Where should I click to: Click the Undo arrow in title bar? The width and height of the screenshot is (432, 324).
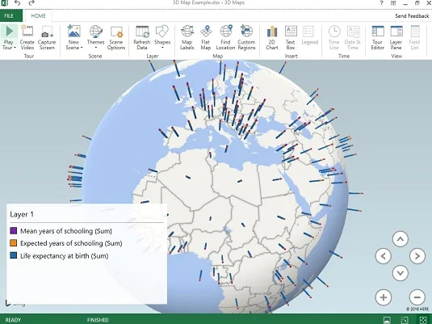[17, 3]
